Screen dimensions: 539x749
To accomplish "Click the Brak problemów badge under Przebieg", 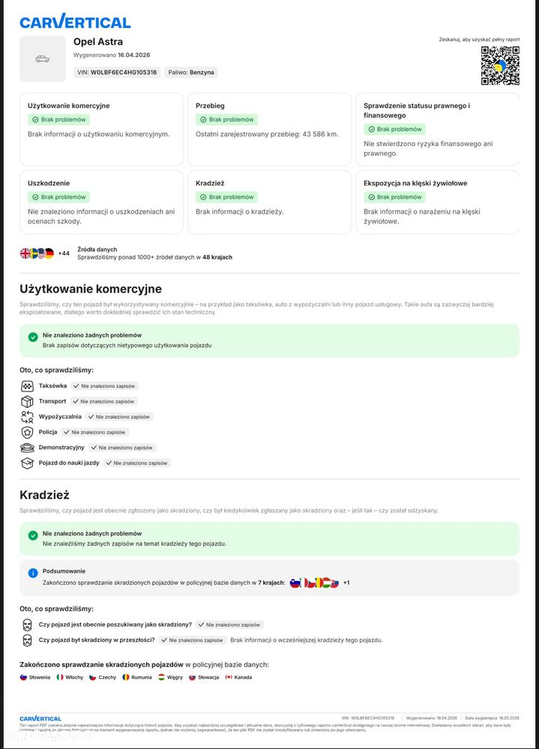I will pyautogui.click(x=226, y=120).
